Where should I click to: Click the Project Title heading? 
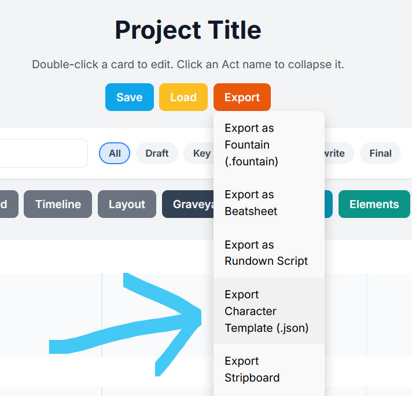[188, 30]
